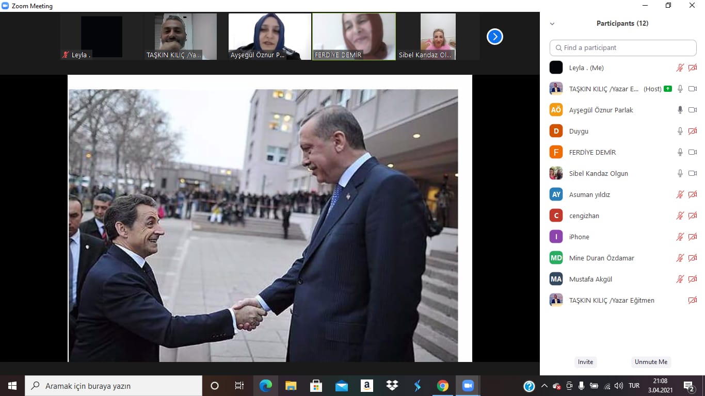Open volume control in system tray
This screenshot has width=705, height=396.
tap(619, 386)
